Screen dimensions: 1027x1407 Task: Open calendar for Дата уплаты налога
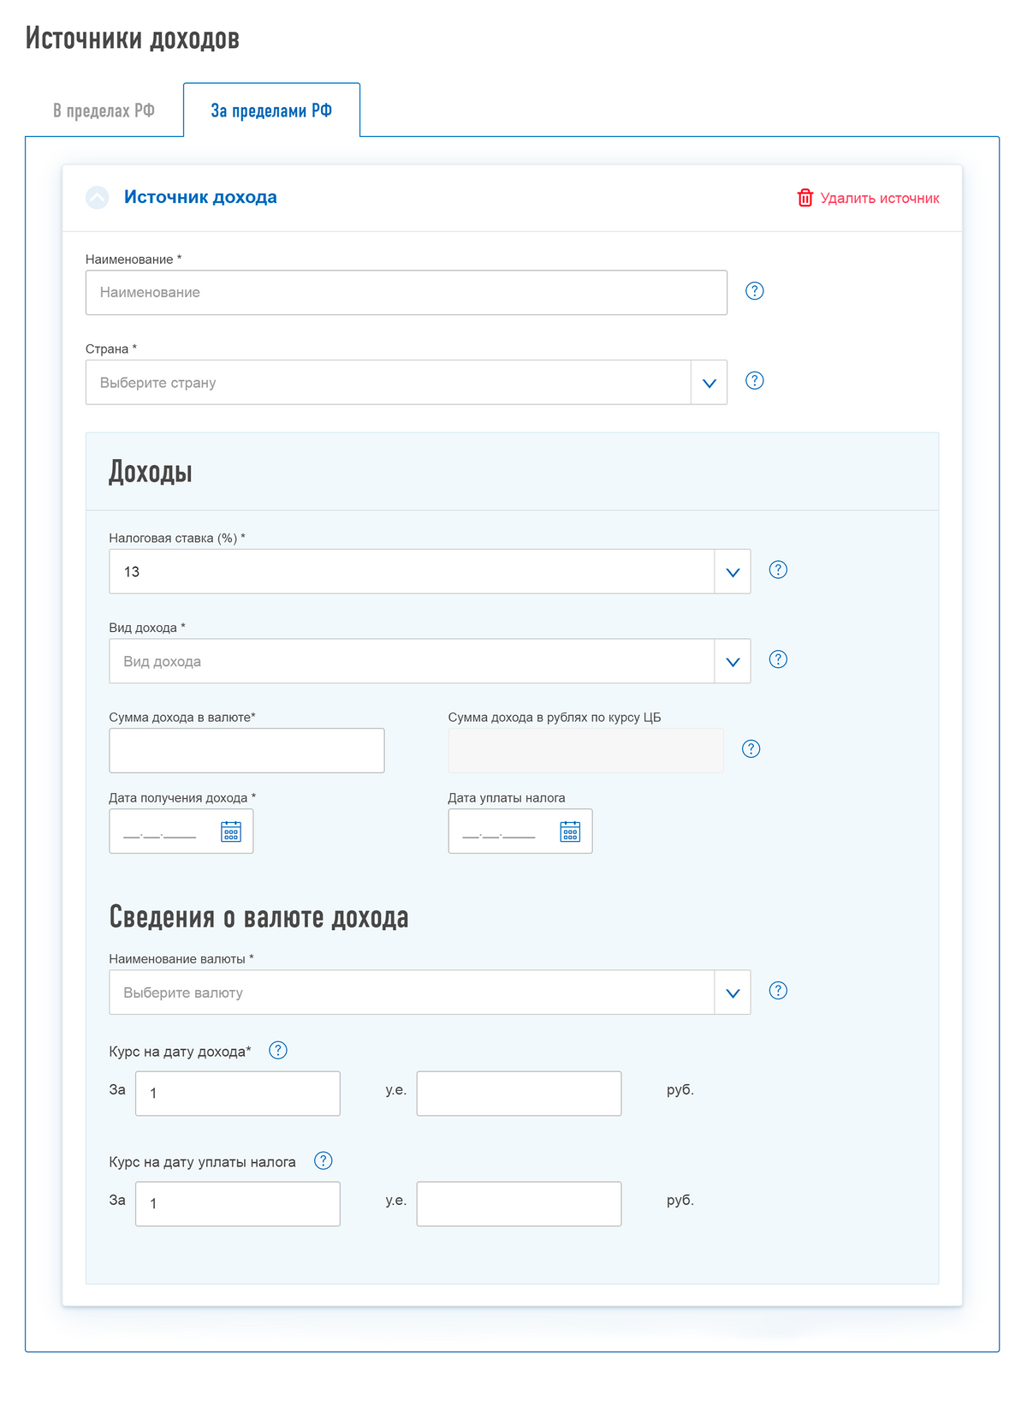570,832
